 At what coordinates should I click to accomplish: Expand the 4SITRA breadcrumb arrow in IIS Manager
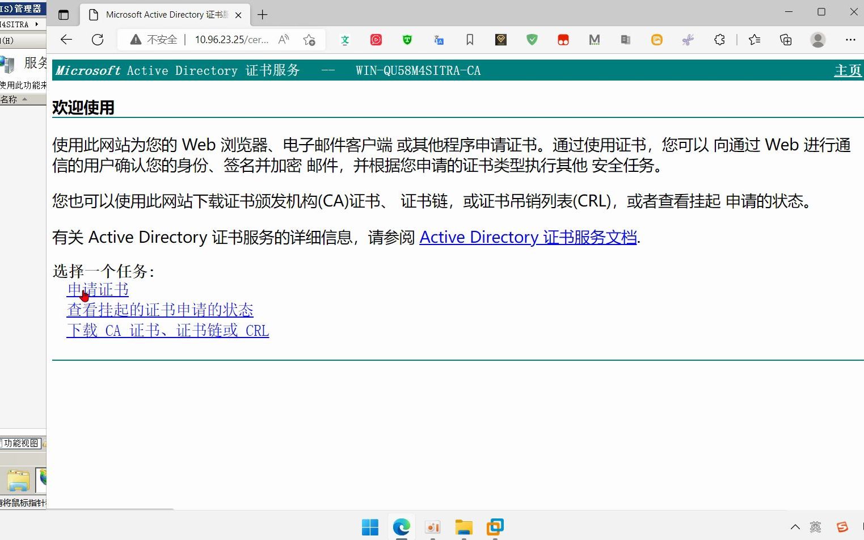pyautogui.click(x=37, y=24)
